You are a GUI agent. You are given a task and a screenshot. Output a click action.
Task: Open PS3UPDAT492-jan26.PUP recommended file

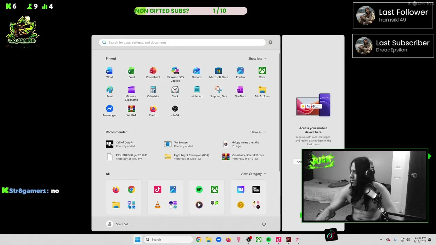[127, 157]
